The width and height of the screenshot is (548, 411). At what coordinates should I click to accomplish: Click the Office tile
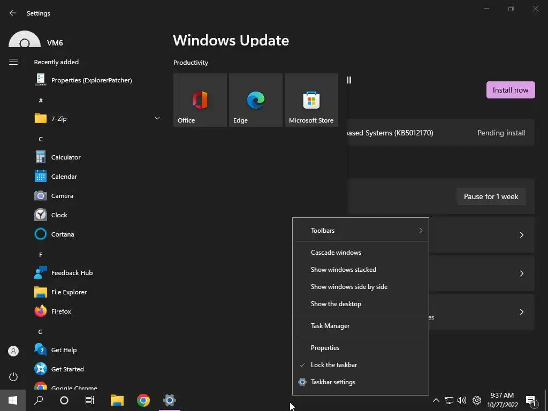click(x=200, y=100)
